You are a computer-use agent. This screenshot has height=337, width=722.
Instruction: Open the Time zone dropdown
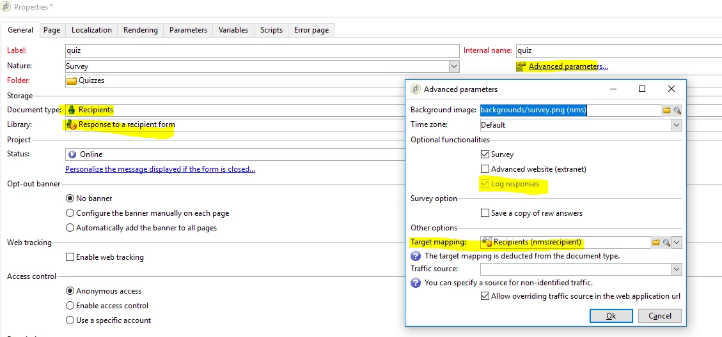pos(676,124)
